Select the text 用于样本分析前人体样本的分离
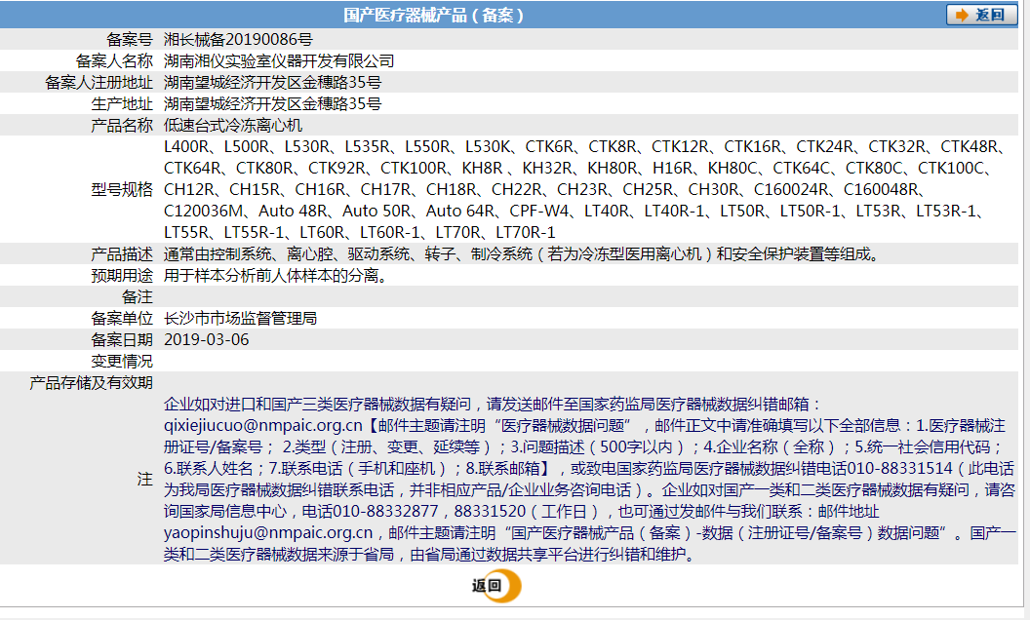This screenshot has width=1030, height=620. [x=271, y=276]
